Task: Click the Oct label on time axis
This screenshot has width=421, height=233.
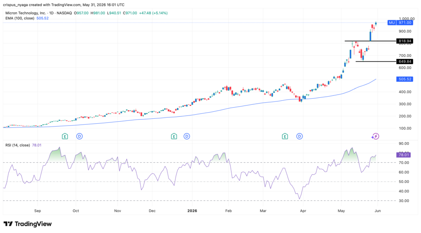Action: [76, 211]
